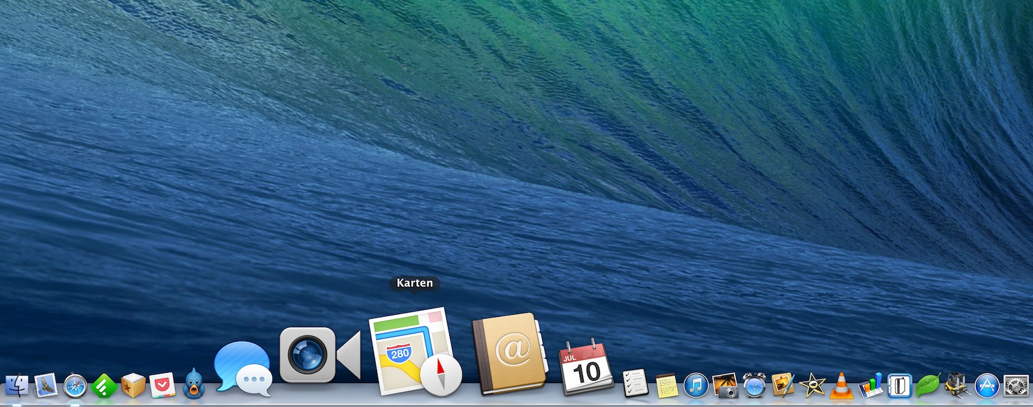
Task: Open the Karten maps icon
Action: coord(416,352)
